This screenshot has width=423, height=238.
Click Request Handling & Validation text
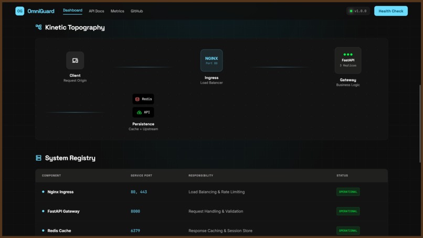[216, 211]
